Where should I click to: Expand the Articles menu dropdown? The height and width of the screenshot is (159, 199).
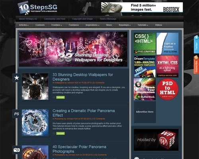[24, 25]
